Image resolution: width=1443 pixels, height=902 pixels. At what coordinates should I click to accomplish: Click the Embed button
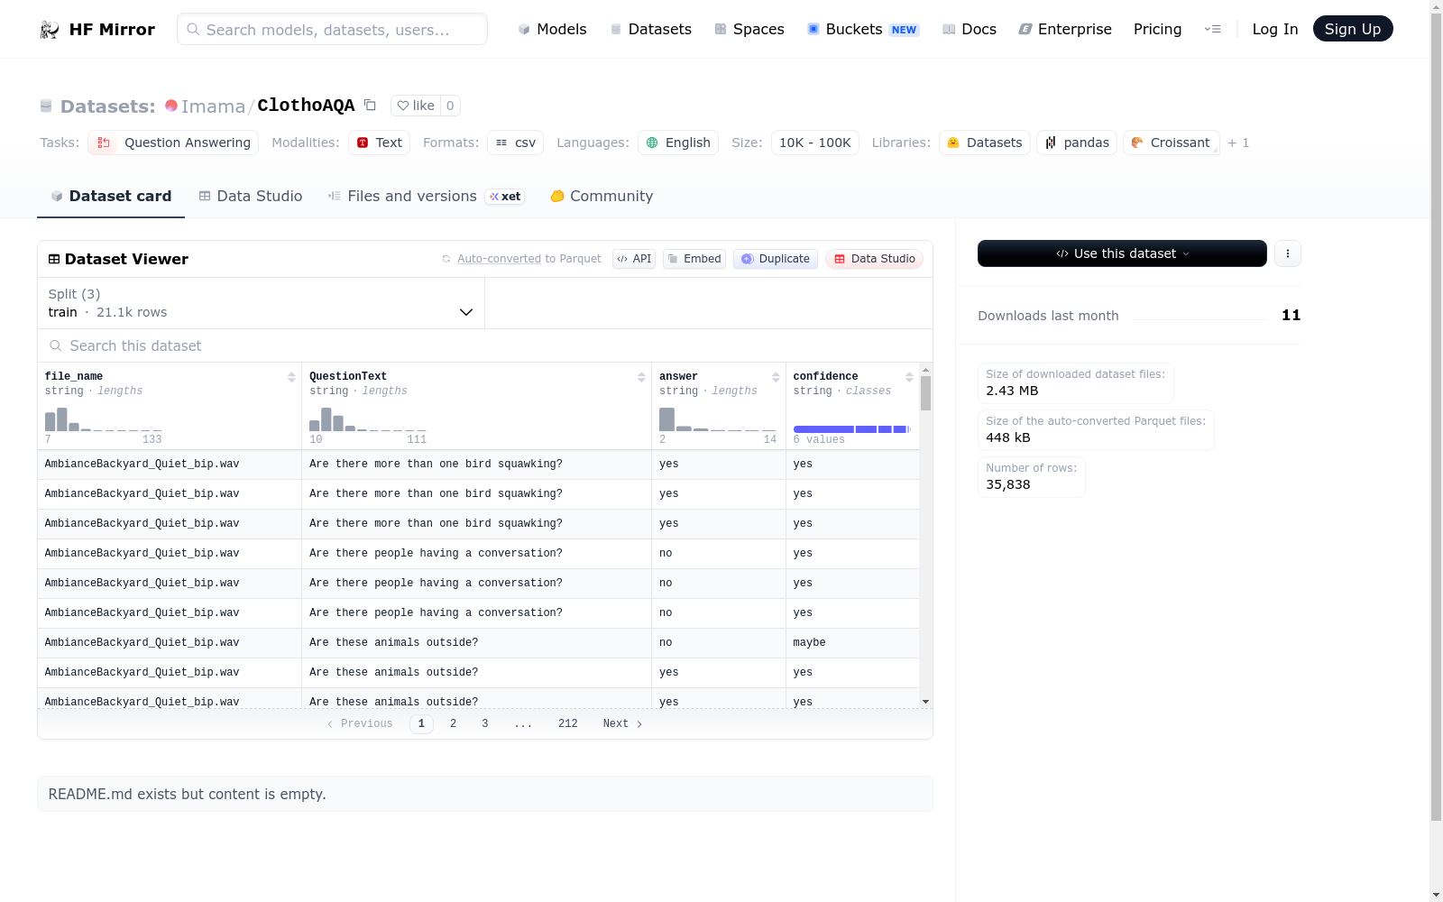[x=694, y=259]
